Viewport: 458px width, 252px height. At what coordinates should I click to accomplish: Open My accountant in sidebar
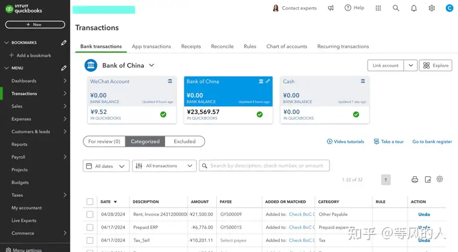pos(26,208)
